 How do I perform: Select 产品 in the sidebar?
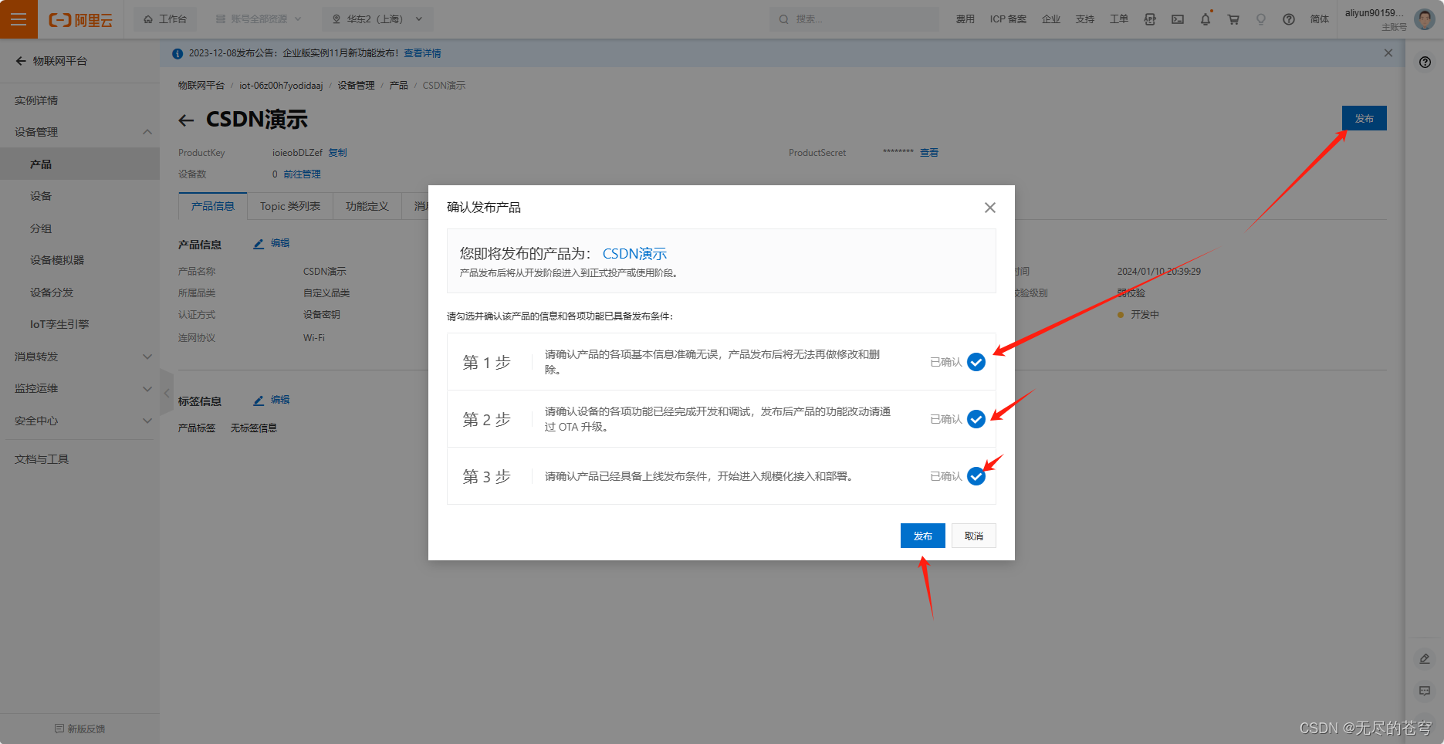(x=79, y=164)
